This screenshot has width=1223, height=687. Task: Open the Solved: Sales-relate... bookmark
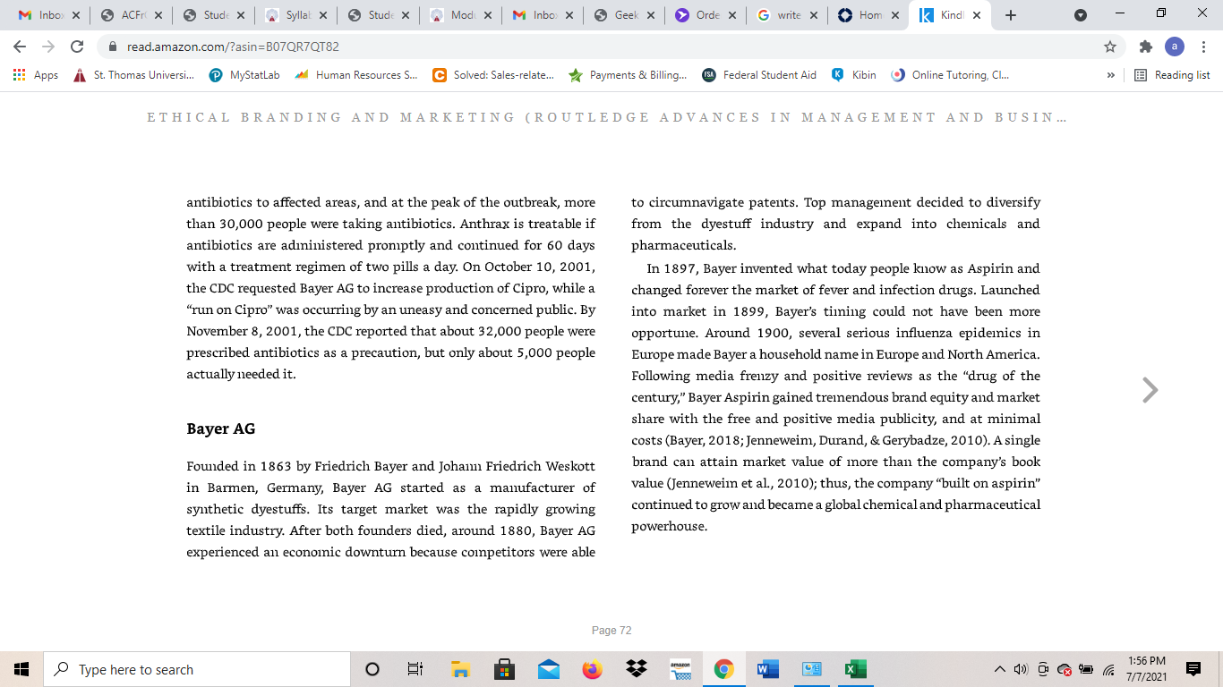tap(493, 75)
